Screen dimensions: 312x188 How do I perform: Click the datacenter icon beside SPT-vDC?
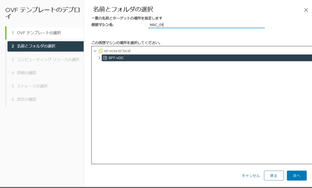click(105, 58)
